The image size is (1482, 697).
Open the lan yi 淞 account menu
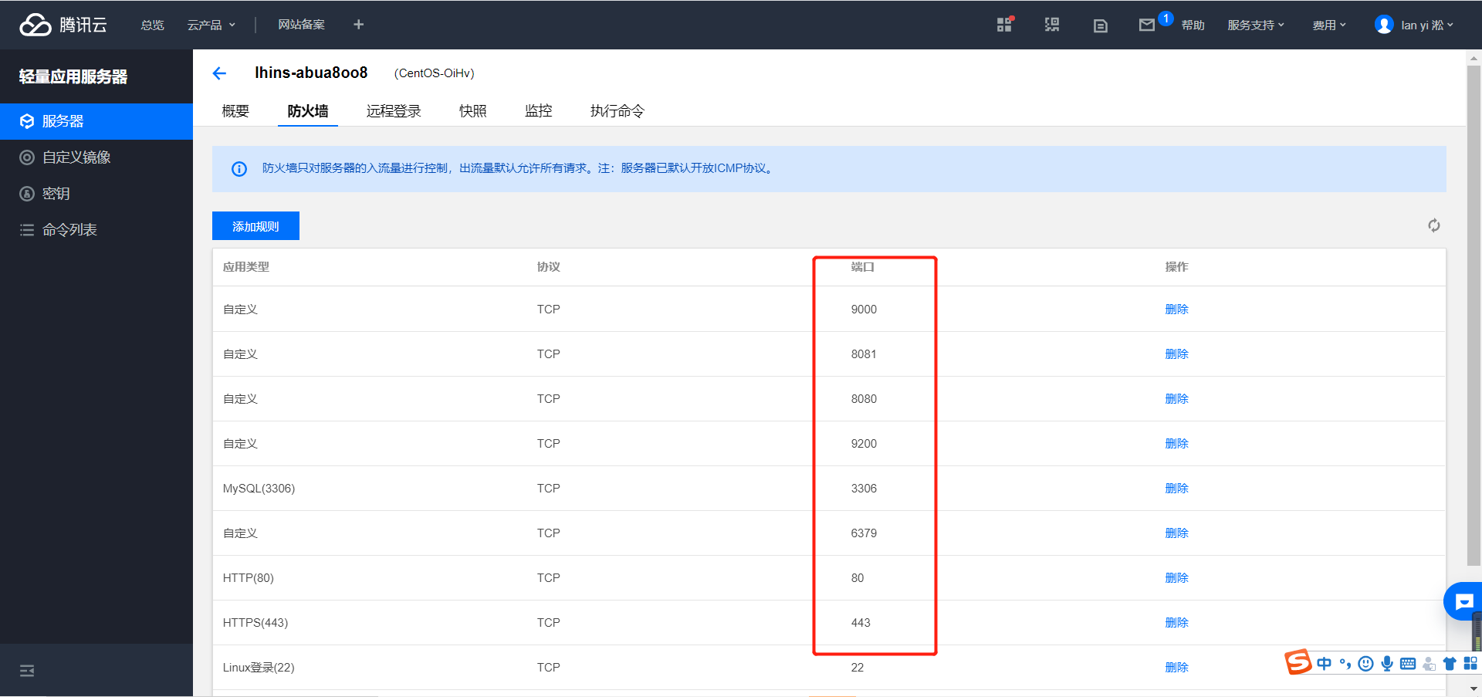1419,24
